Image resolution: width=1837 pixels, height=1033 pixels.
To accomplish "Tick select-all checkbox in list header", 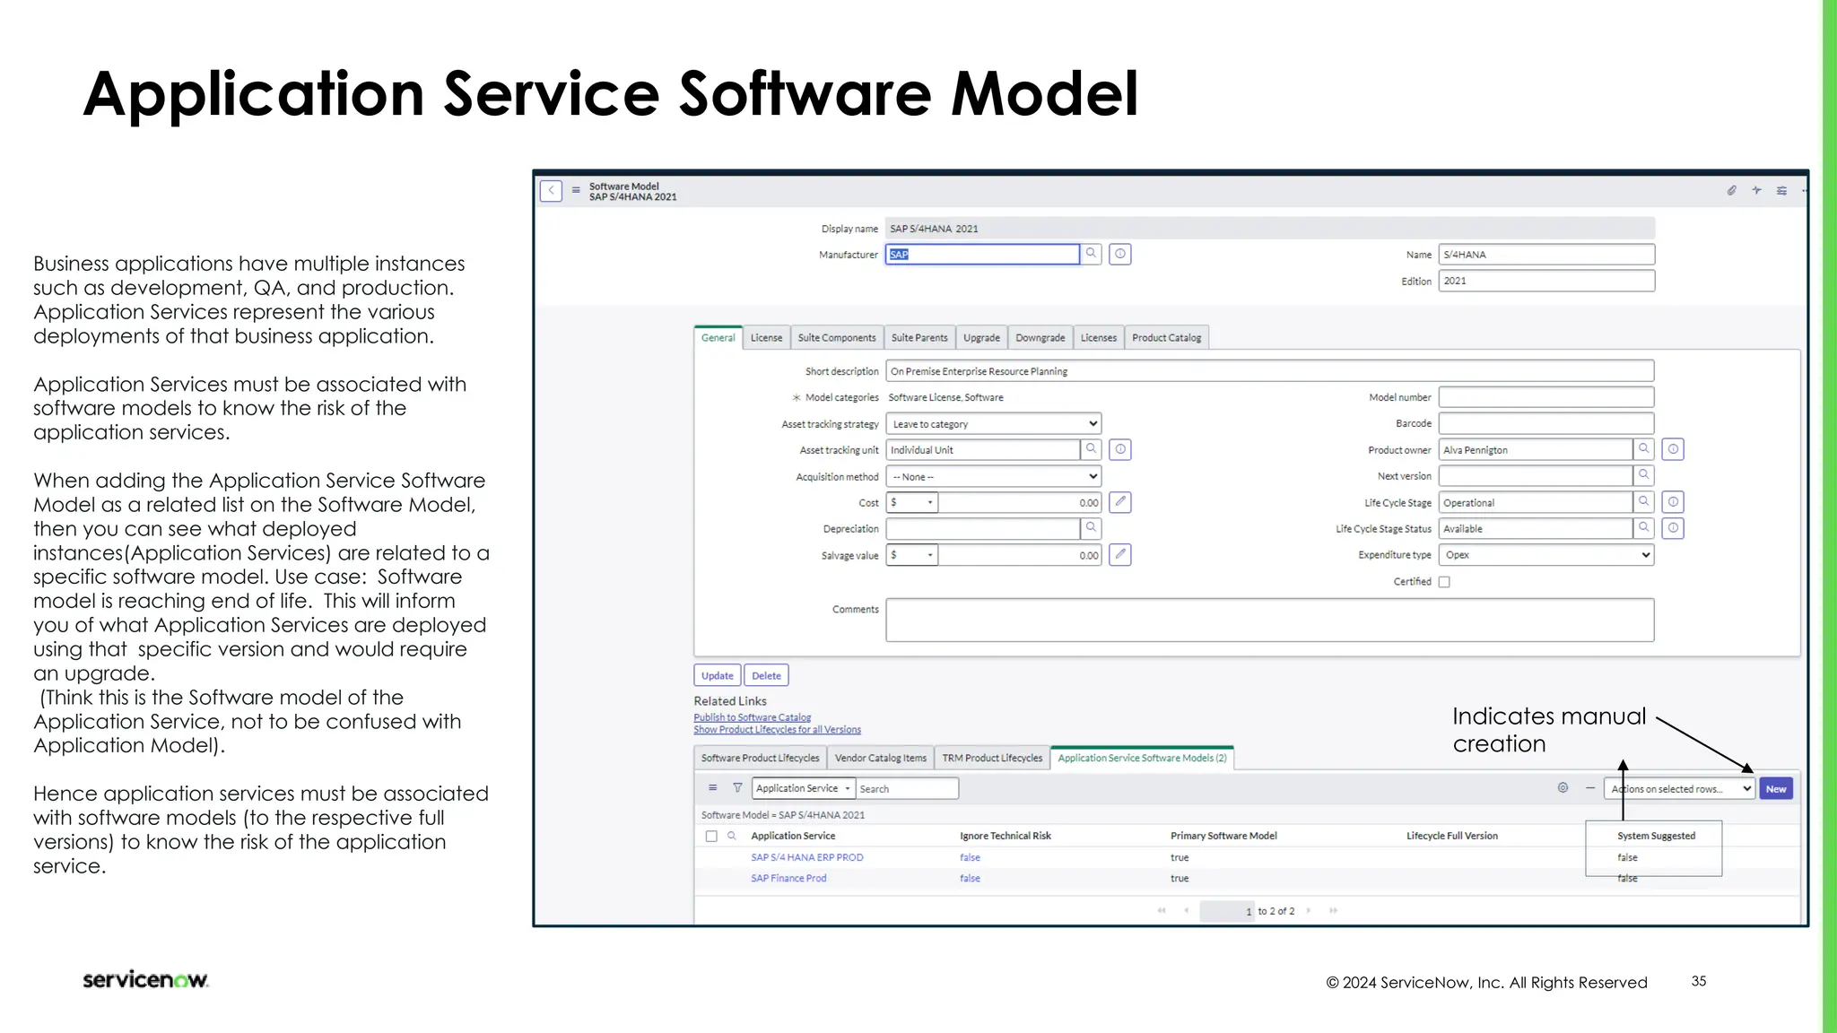I will pos(711,837).
